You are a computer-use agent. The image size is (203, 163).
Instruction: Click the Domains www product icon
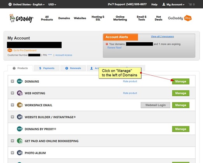(x=20, y=81)
